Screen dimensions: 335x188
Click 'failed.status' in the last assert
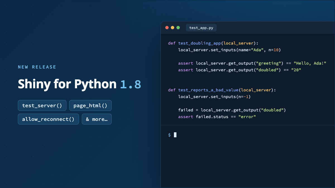[212, 117]
